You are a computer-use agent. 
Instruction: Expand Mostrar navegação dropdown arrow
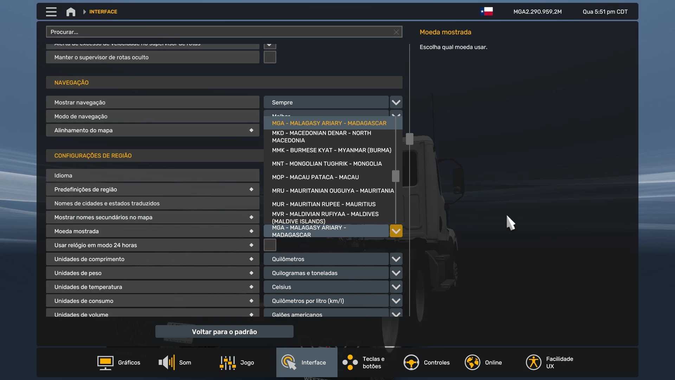point(396,102)
